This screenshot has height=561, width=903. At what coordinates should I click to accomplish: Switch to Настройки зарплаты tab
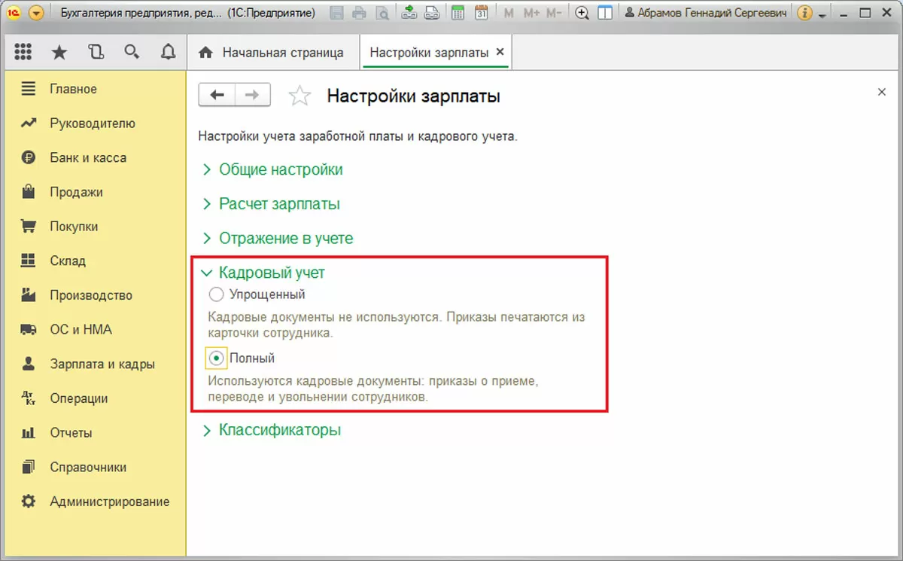(x=429, y=53)
